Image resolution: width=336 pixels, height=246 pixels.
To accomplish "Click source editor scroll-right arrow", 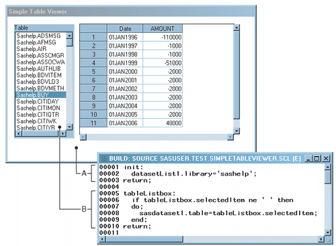I will point(321,239).
